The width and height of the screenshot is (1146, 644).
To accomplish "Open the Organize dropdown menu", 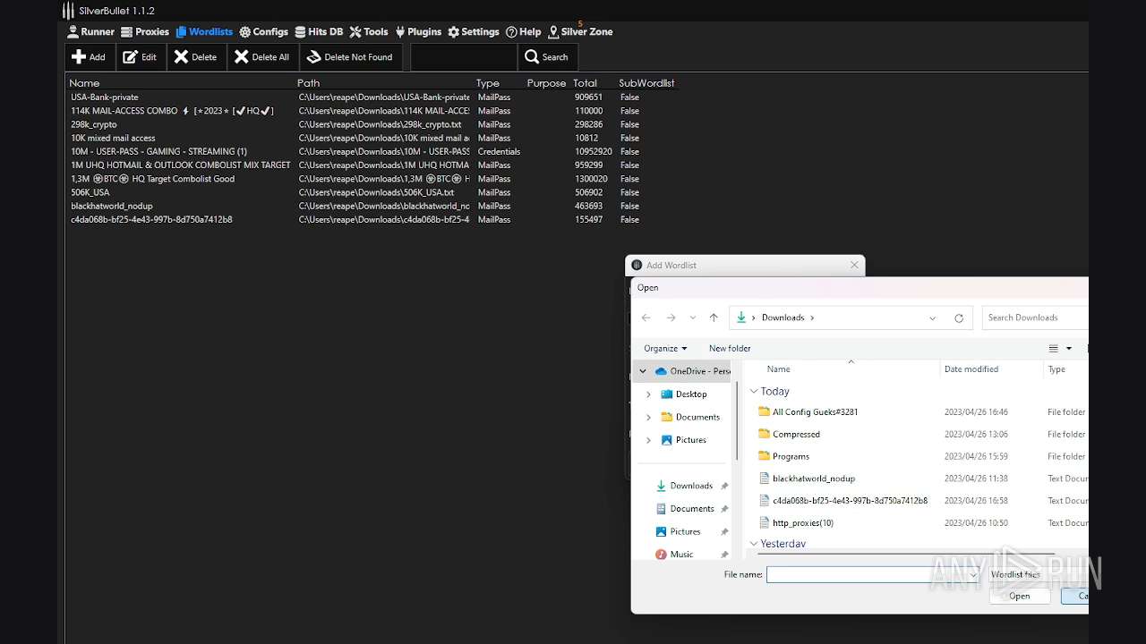I will click(x=665, y=348).
